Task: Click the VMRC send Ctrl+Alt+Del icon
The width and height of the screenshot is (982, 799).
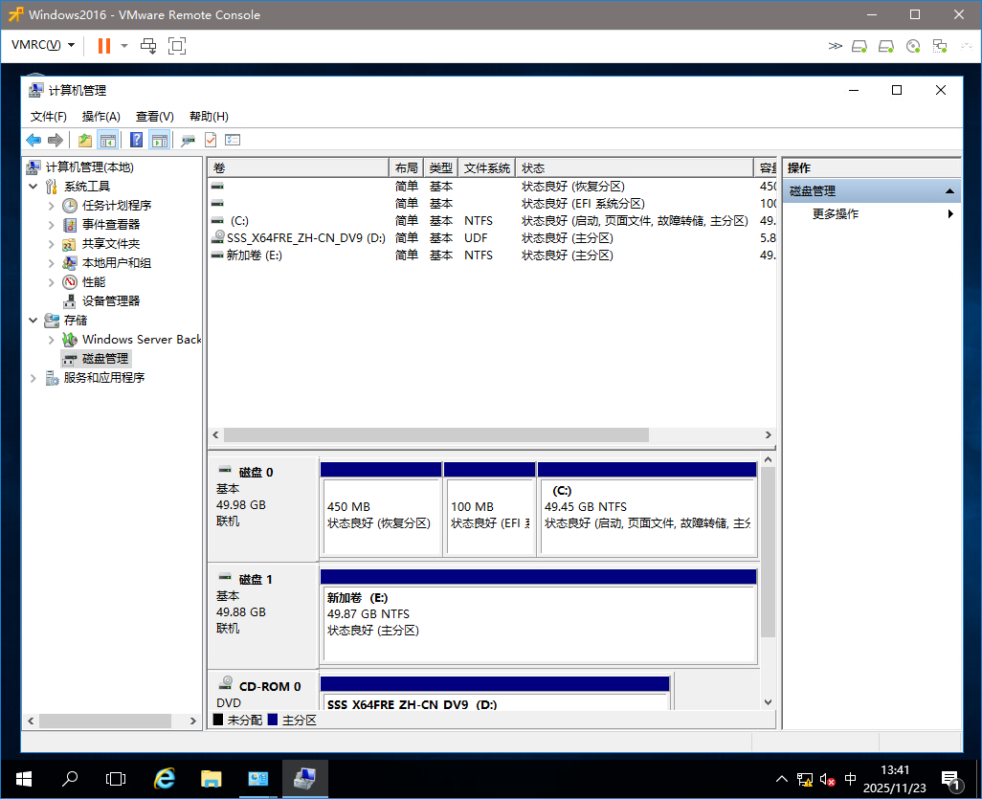Action: tap(148, 46)
